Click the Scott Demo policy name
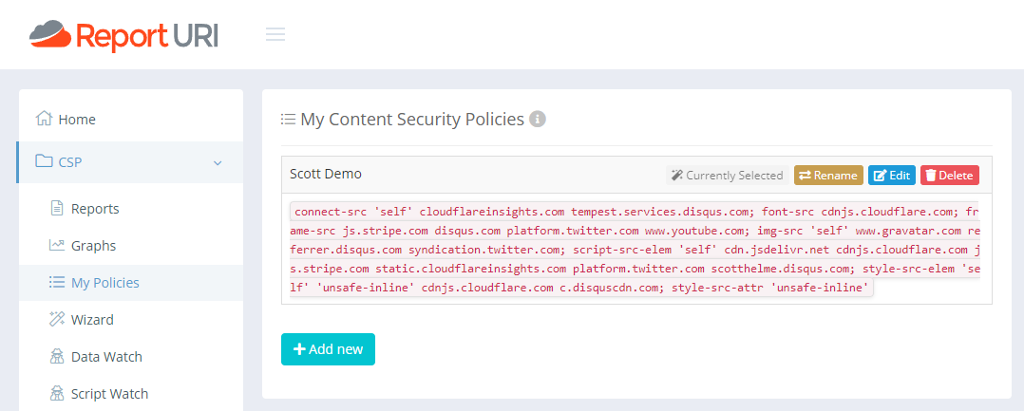This screenshot has width=1024, height=411. (326, 175)
